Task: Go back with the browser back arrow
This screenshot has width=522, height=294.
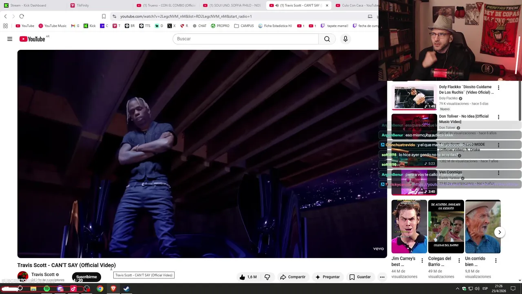Action: click(5, 16)
